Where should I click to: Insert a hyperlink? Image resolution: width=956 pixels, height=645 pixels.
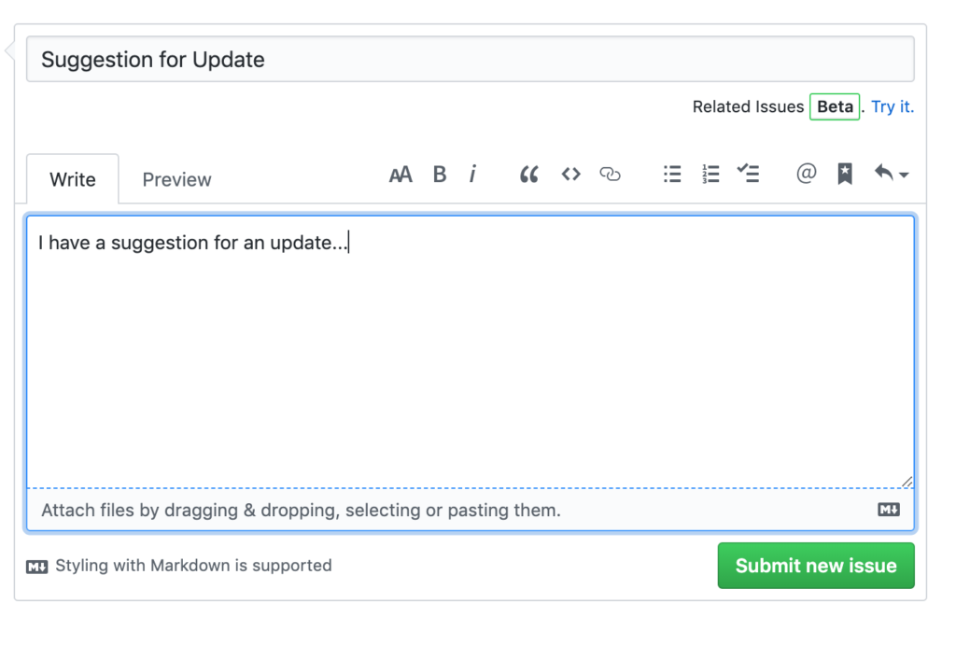pos(610,174)
